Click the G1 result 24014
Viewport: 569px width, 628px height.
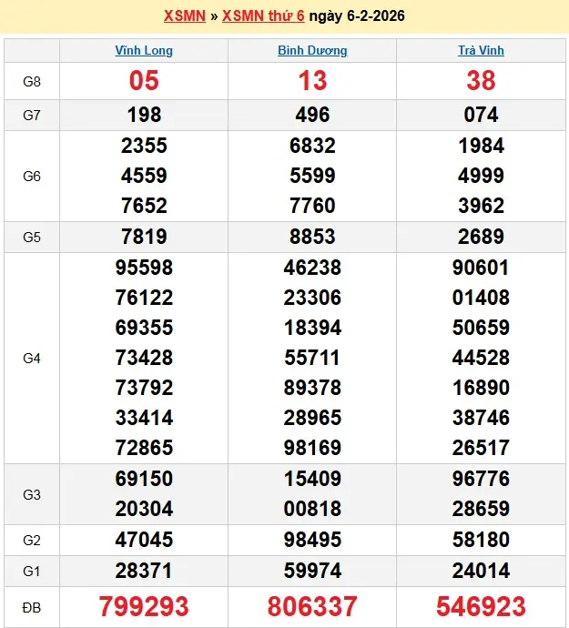(481, 571)
